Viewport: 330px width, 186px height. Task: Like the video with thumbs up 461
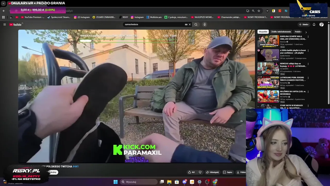[191, 172]
